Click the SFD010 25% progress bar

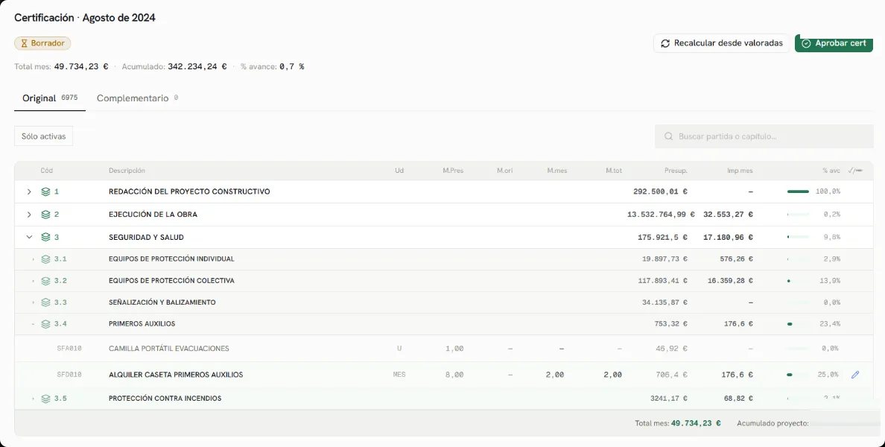tap(798, 375)
